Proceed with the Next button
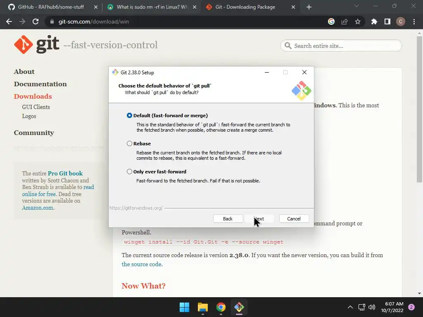423x317 pixels. point(259,219)
